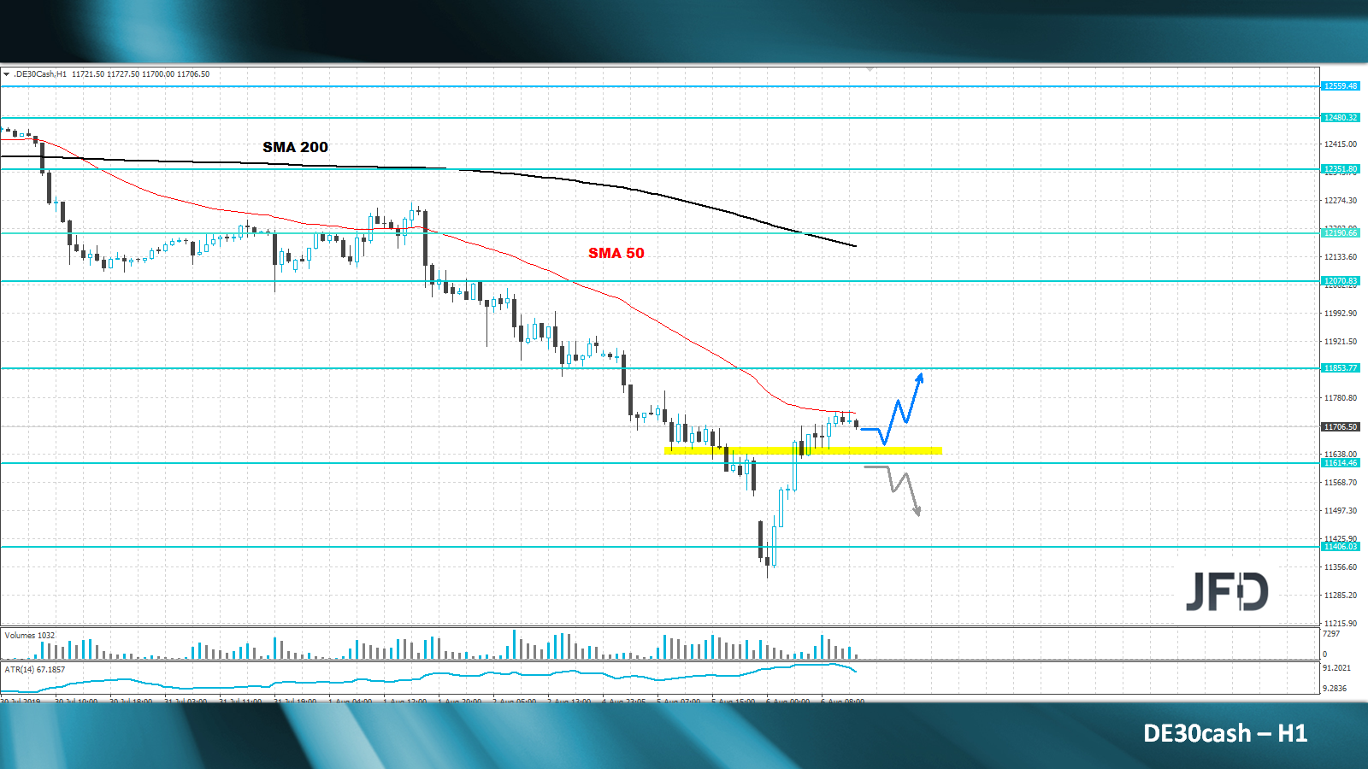
Task: Click the 11780.80 axis value
Action: pyautogui.click(x=1341, y=398)
